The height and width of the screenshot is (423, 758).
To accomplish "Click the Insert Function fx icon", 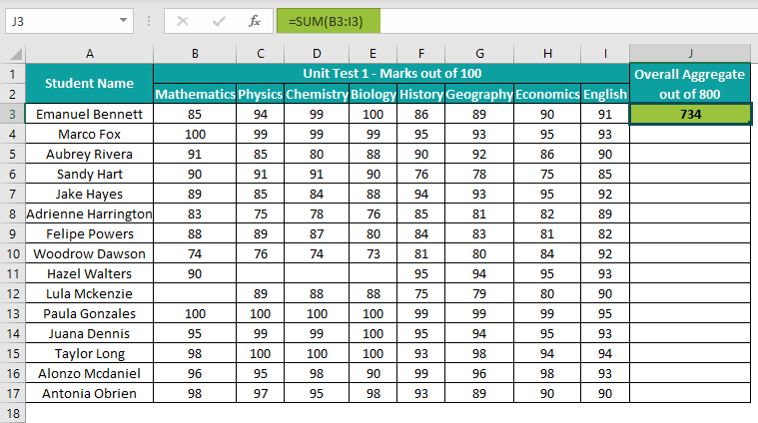I will [255, 20].
